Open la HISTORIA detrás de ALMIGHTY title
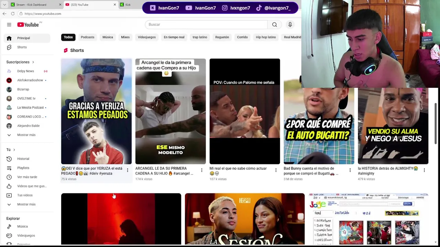 388,171
